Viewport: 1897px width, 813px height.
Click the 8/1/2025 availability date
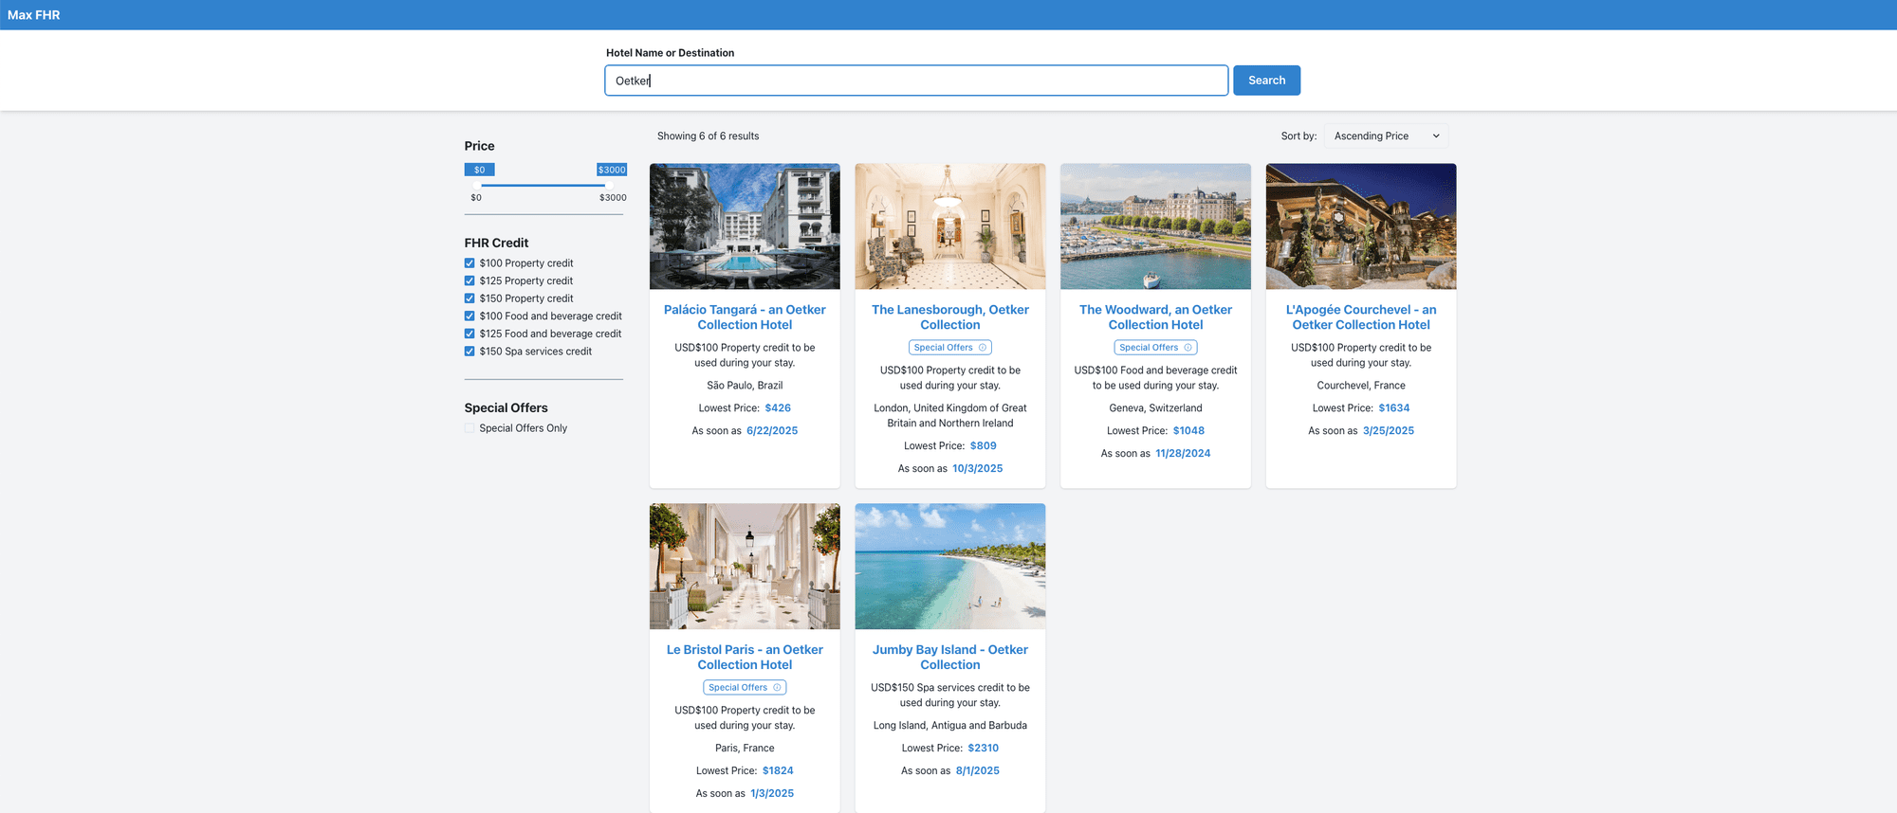point(978,771)
